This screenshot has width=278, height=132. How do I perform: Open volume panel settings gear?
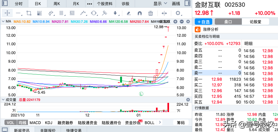click(188, 100)
